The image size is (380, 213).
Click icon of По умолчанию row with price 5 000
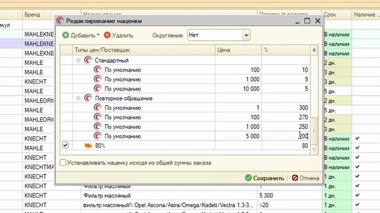[97, 136]
